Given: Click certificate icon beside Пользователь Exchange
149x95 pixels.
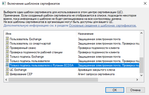Looking at the screenshot, I should pyautogui.click(x=7, y=39).
